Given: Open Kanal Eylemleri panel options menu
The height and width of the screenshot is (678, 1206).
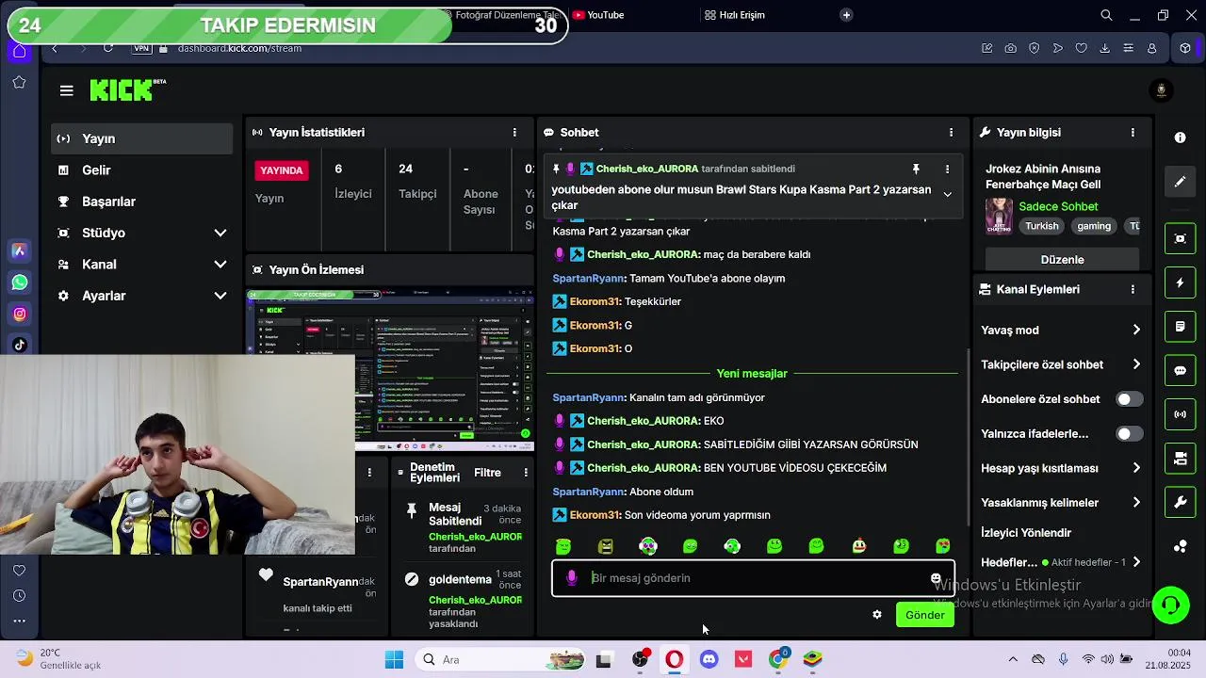Looking at the screenshot, I should pos(1133,289).
